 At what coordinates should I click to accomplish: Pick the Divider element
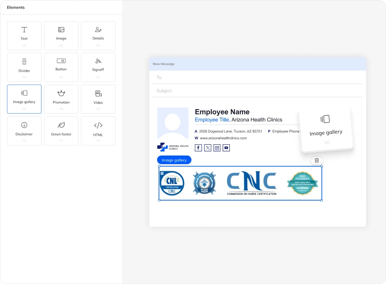[24, 67]
